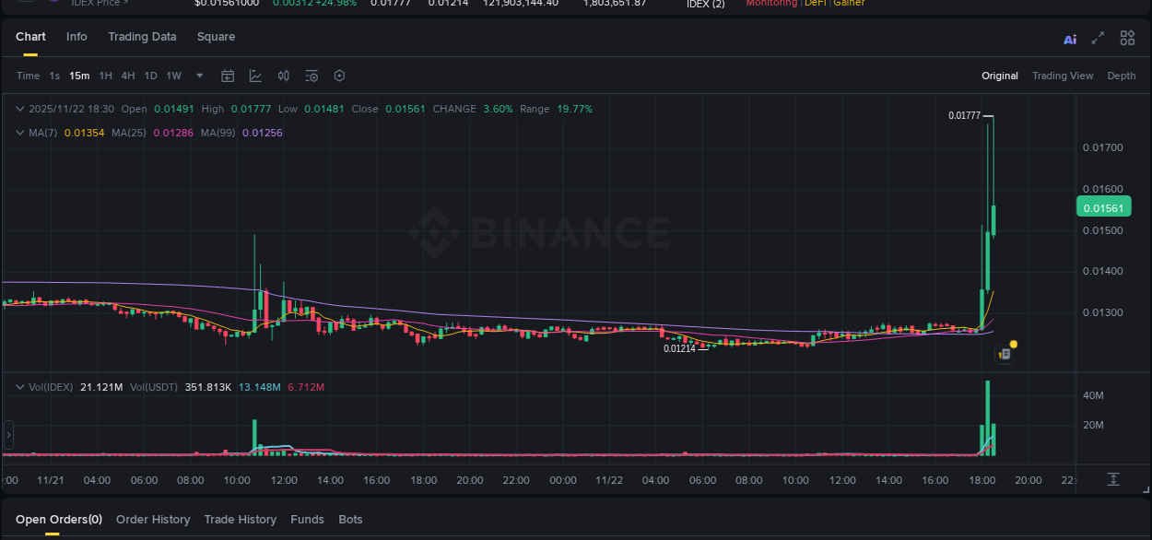This screenshot has height=540, width=1152.
Task: Click the Ai assistant icon
Action: [x=1070, y=39]
